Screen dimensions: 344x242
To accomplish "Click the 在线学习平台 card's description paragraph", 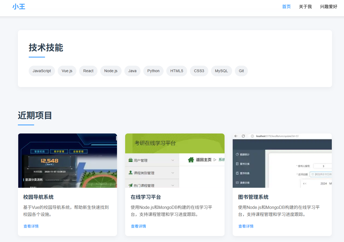I will pos(172,211).
